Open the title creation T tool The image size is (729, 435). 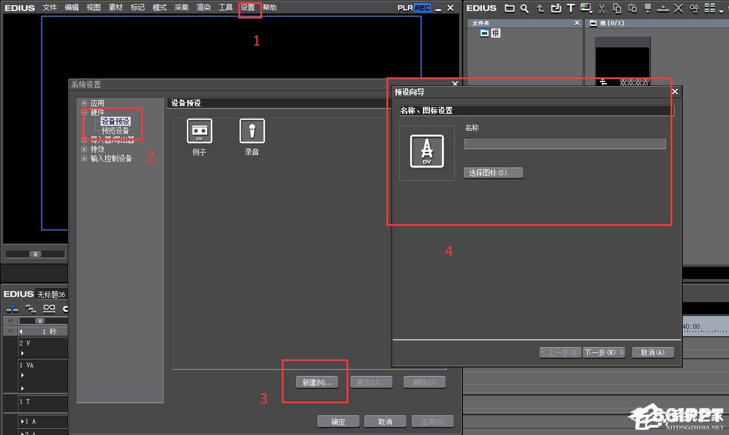570,8
